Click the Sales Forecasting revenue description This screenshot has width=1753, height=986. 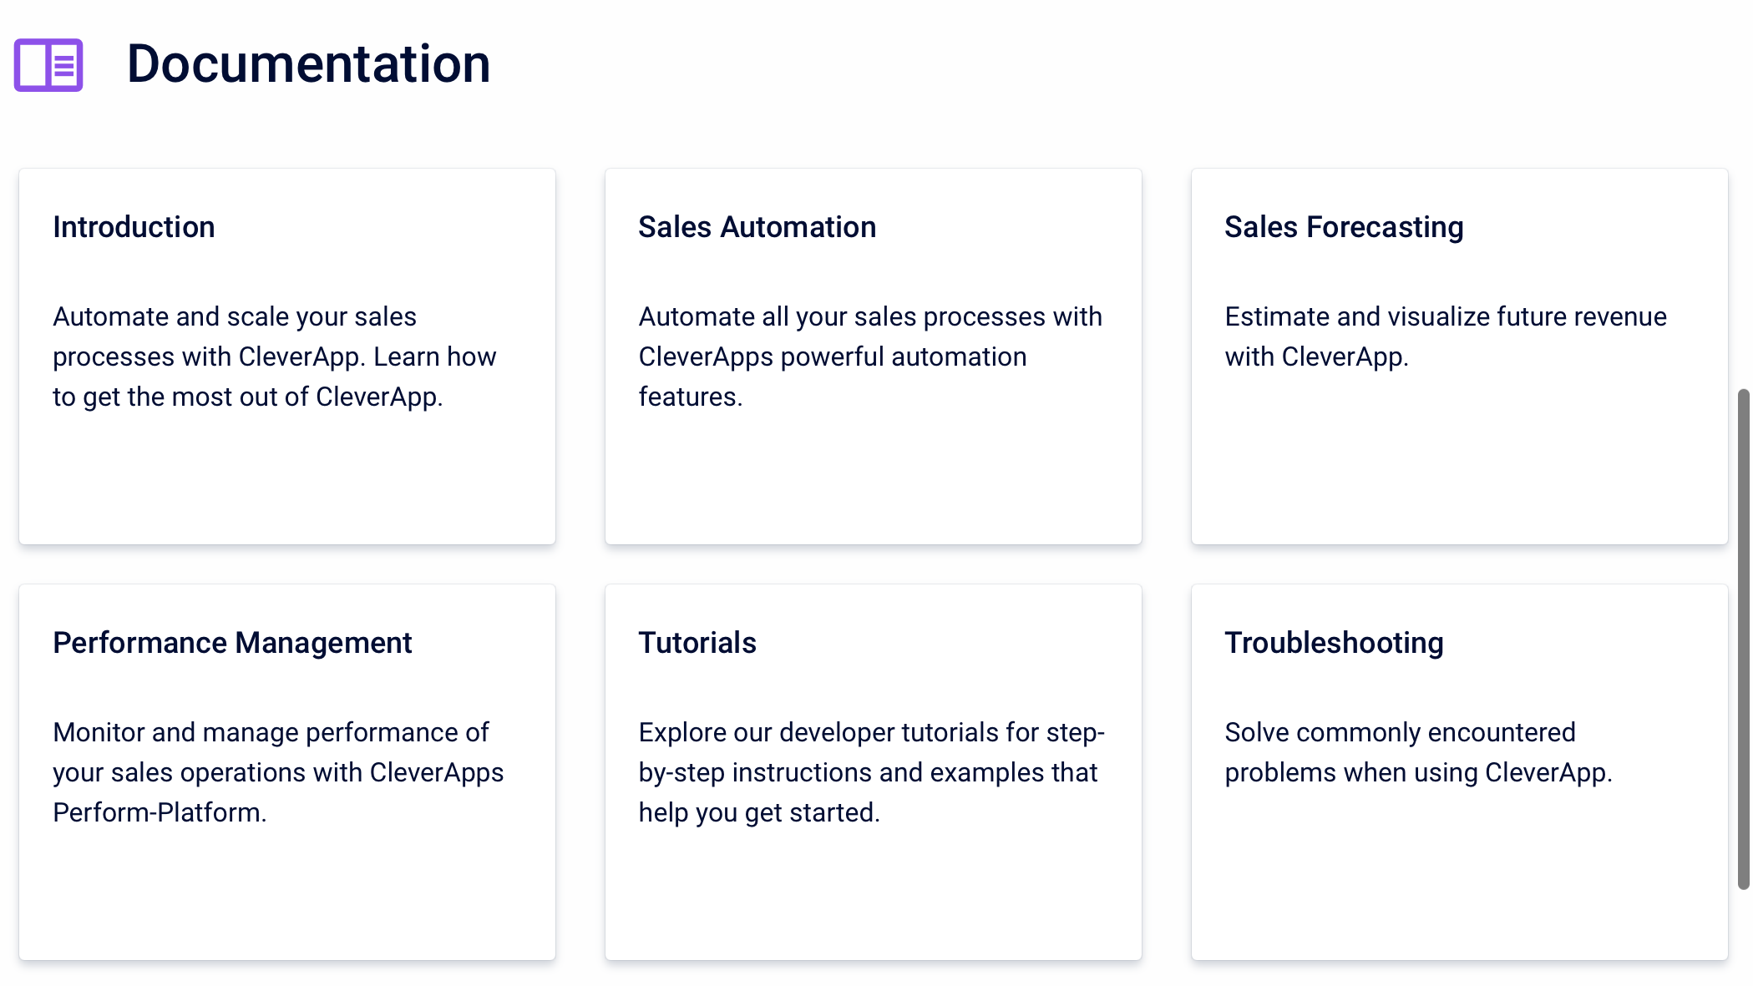(x=1445, y=336)
